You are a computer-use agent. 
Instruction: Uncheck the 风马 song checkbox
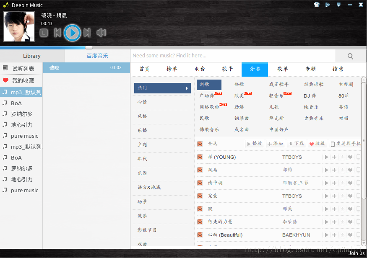coord(200,170)
